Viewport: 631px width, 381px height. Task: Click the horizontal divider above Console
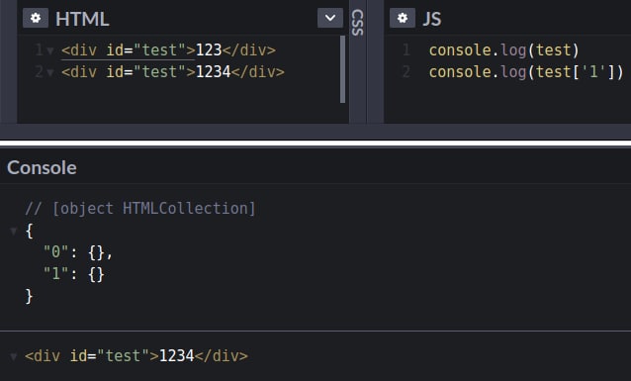(x=315, y=143)
